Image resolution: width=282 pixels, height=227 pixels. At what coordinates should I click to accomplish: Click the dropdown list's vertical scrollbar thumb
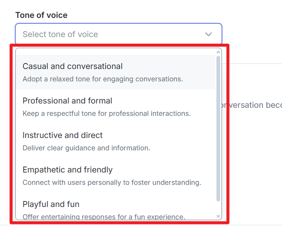tap(219, 128)
